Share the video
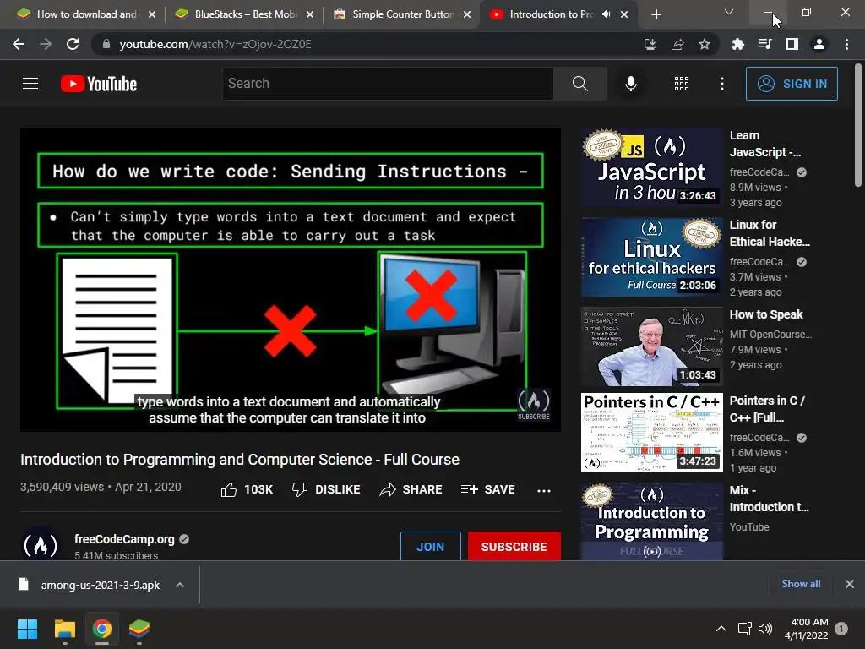Image resolution: width=865 pixels, height=649 pixels. (411, 489)
